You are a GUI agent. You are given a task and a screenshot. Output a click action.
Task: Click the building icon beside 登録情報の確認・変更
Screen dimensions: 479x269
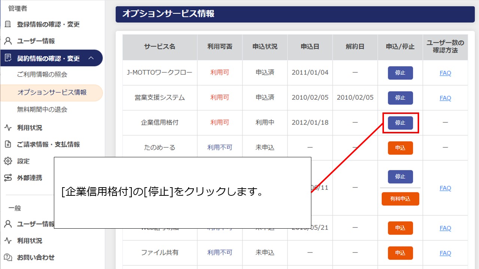[8, 24]
